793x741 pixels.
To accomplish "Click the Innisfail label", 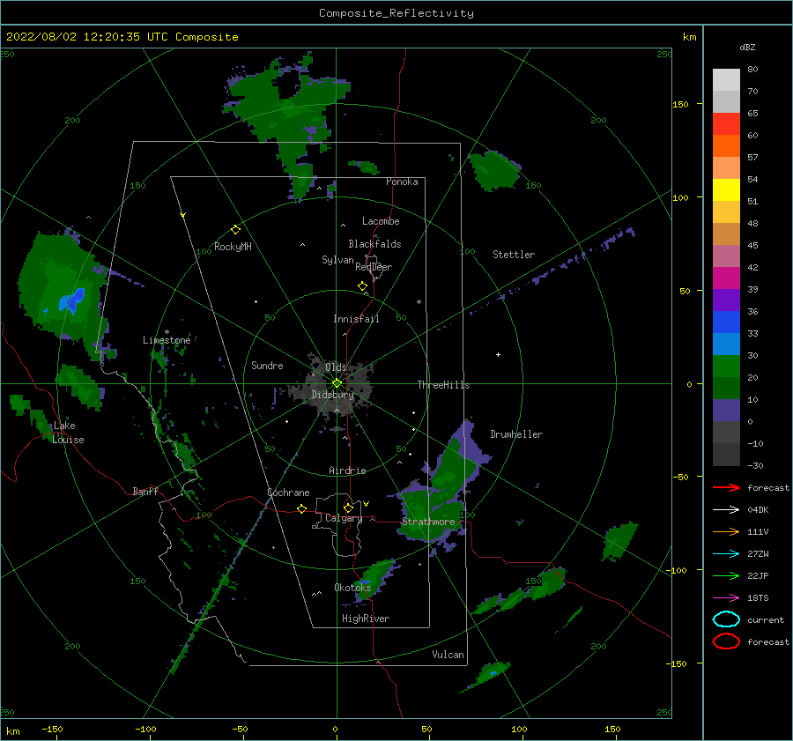I will (x=356, y=319).
